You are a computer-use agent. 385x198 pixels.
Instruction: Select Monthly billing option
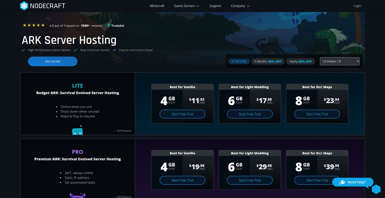tap(239, 61)
